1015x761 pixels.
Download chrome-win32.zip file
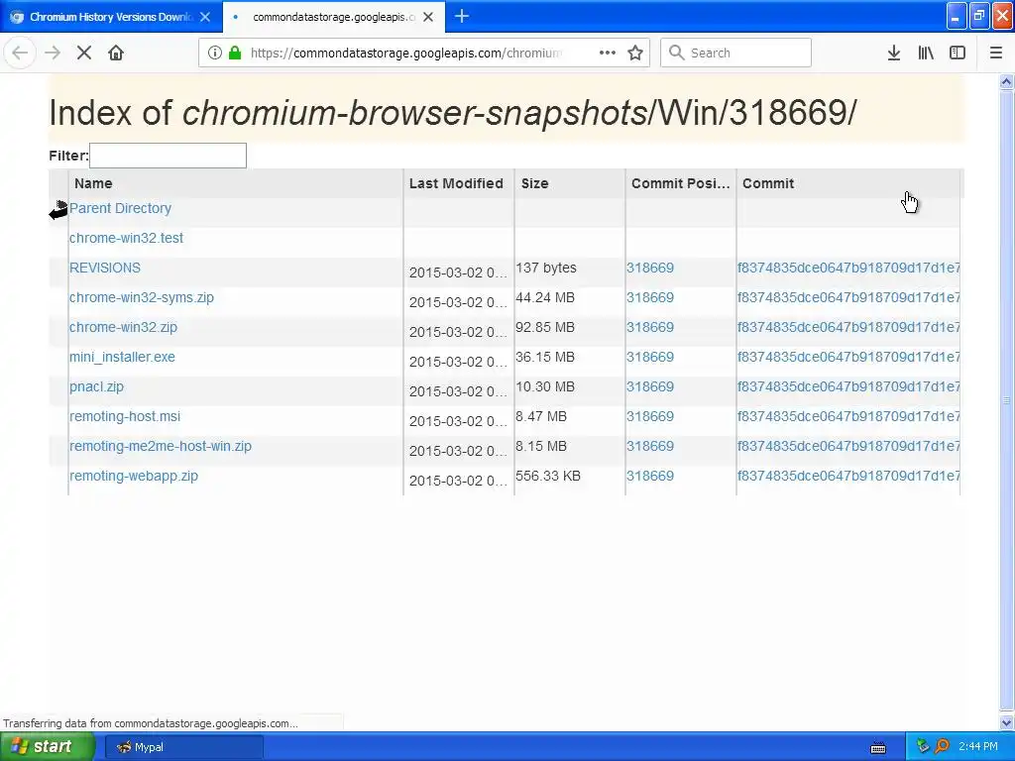[123, 327]
